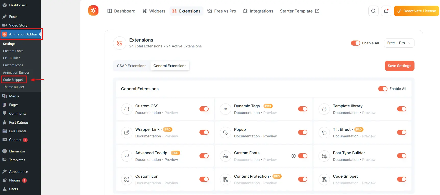Open the Widgets tab in top navigation

[154, 11]
